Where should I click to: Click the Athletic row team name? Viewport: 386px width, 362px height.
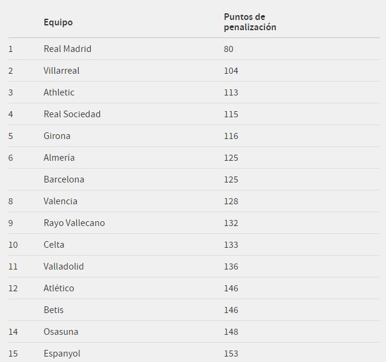(59, 92)
